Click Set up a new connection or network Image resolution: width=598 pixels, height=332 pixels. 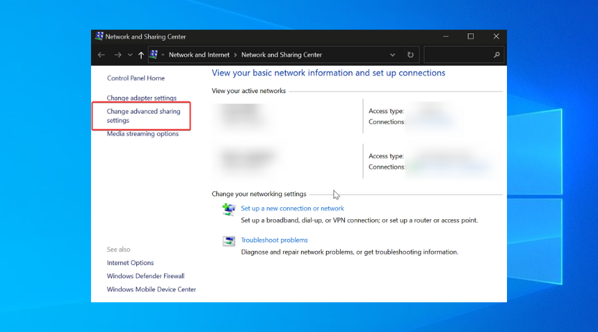(x=292, y=208)
